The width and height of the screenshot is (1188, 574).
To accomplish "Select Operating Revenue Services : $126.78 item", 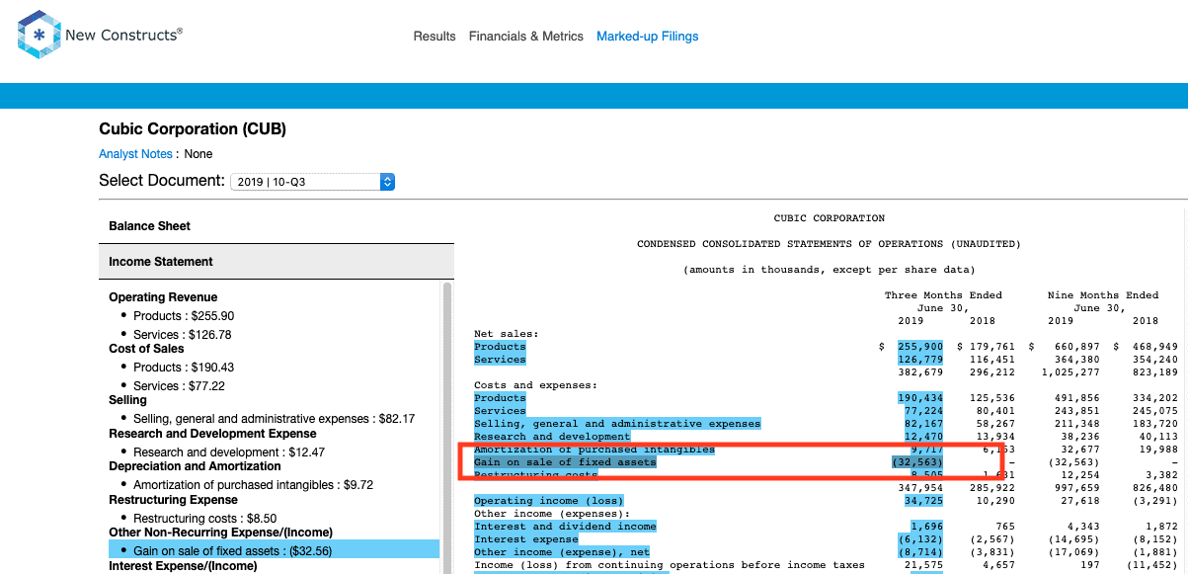I will click(x=183, y=335).
